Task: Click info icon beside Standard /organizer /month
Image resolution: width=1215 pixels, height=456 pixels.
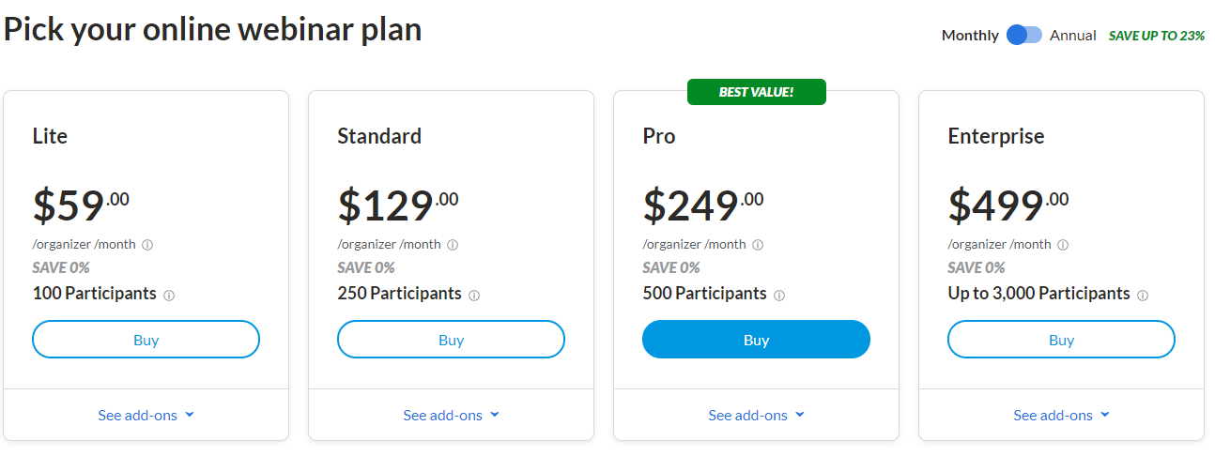Action: tap(453, 245)
